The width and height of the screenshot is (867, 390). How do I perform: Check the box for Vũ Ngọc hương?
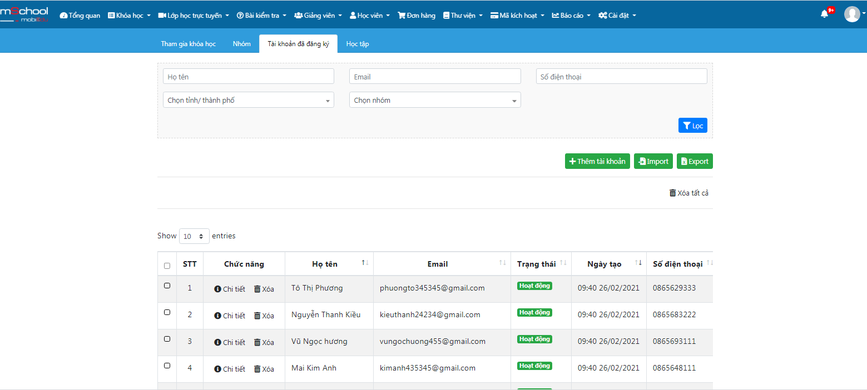[167, 339]
